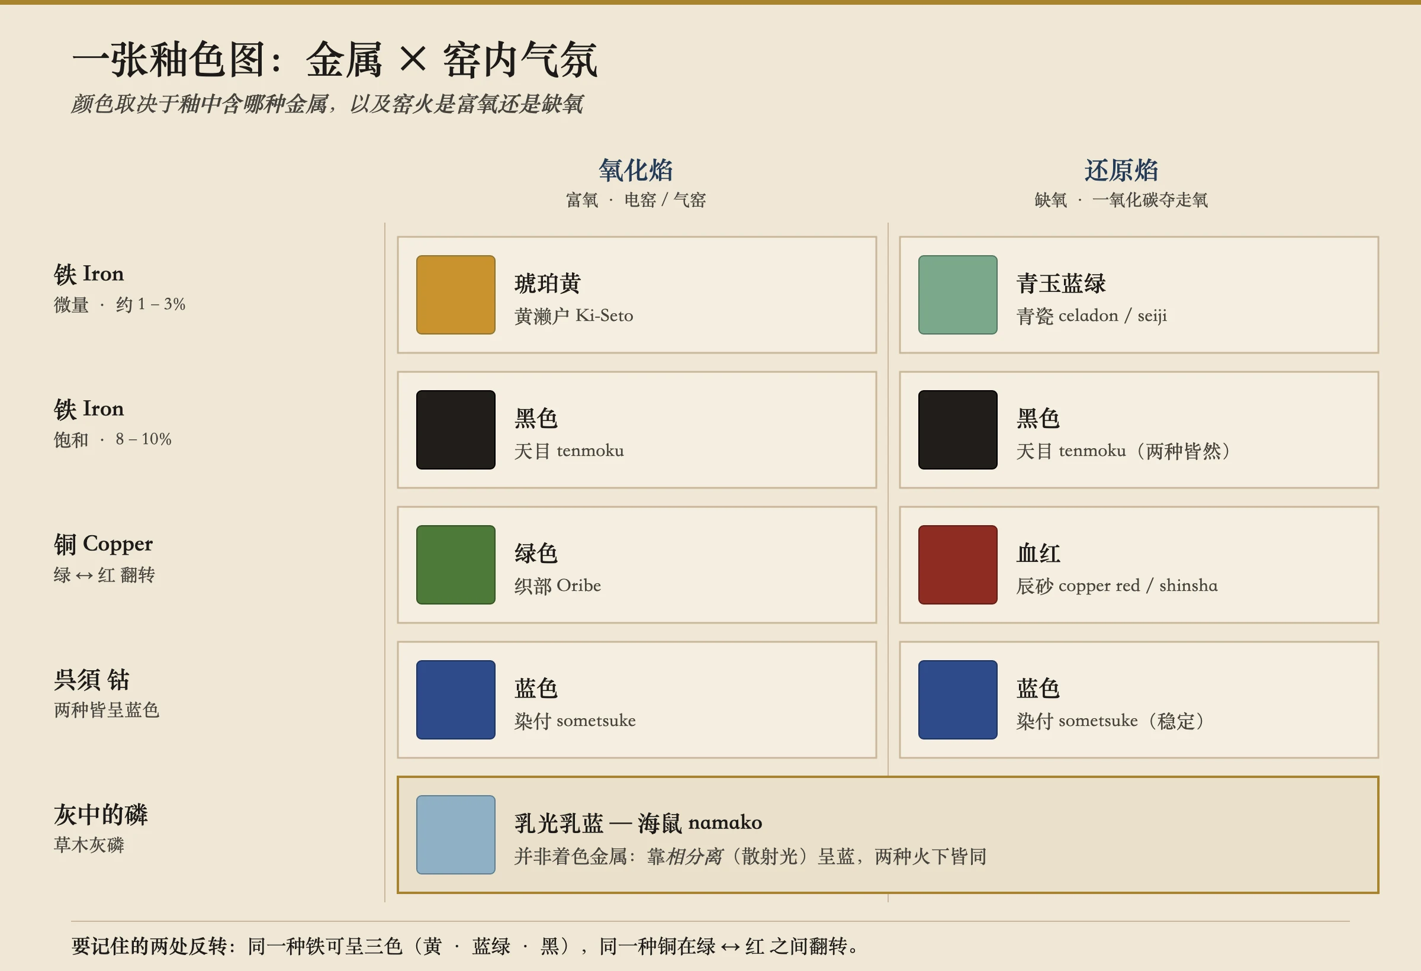
Task: Click the text 辰砂 copper red / shinsha
Action: coord(1117,586)
